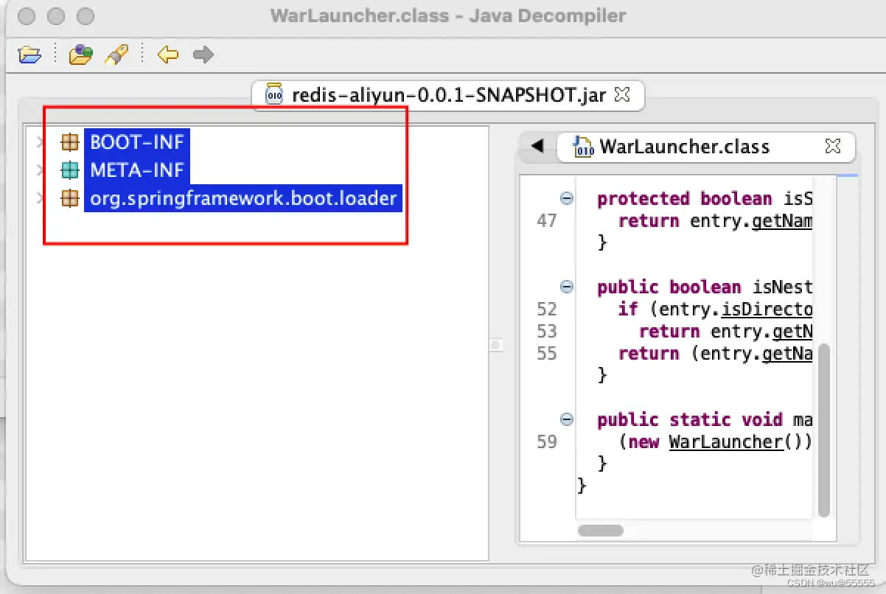Click line number 59 in gutter

547,441
